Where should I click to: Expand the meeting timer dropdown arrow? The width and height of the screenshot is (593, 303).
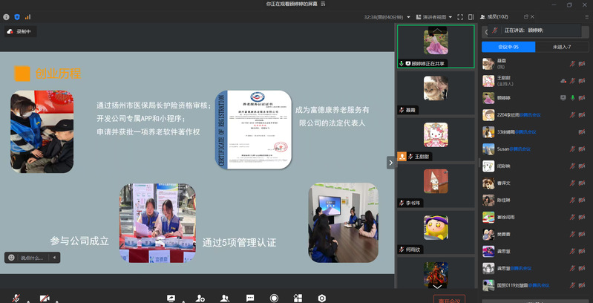410,16
